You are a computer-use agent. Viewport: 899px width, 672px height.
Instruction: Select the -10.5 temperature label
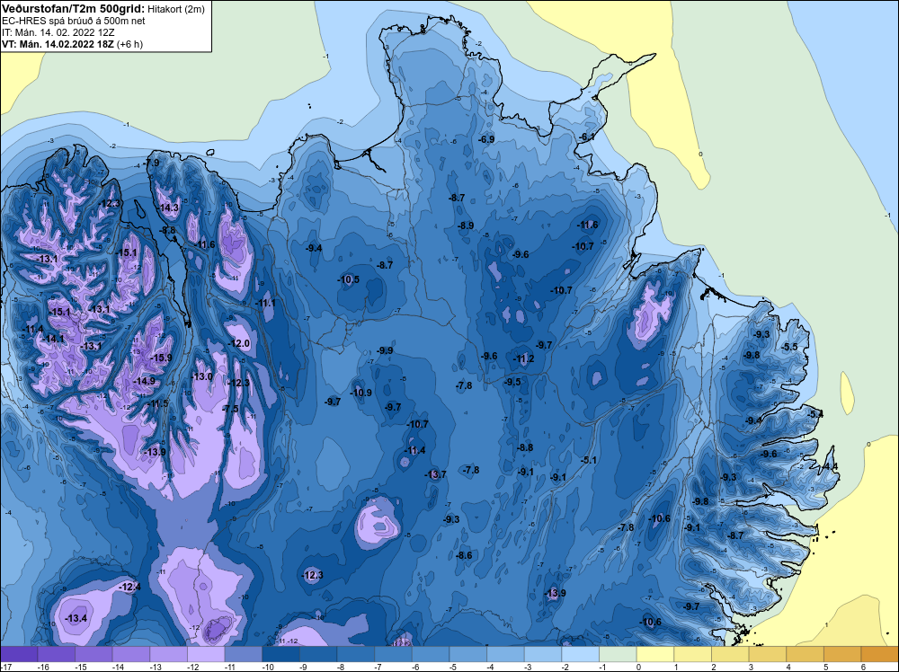point(349,279)
